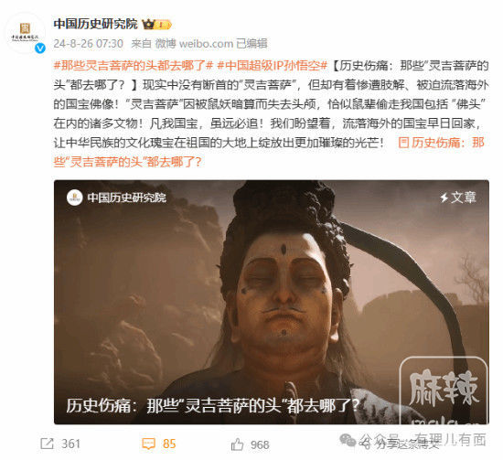Open hashtag #那些灵吉菩萨的头都去哪了#
The height and width of the screenshot is (460, 503).
134,66
